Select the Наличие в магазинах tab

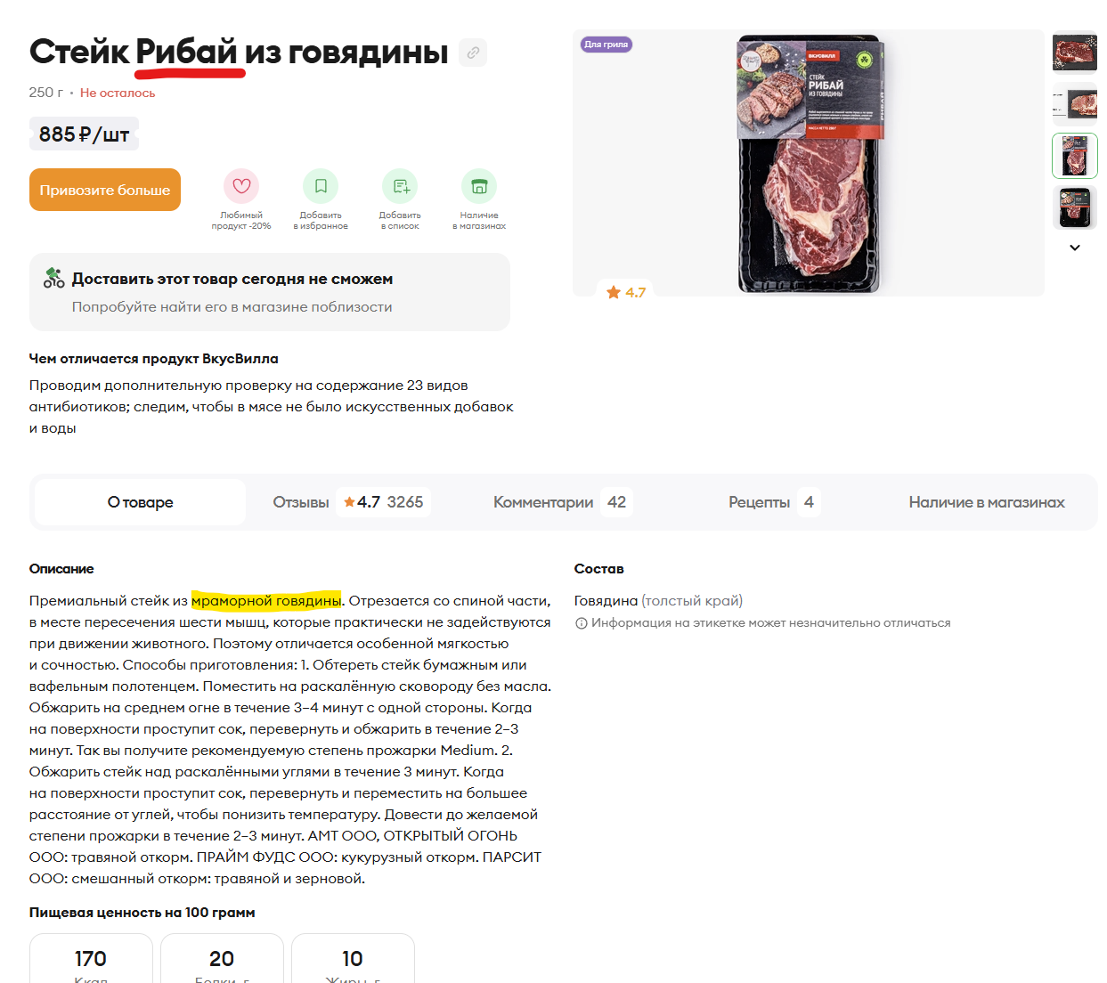point(987,502)
